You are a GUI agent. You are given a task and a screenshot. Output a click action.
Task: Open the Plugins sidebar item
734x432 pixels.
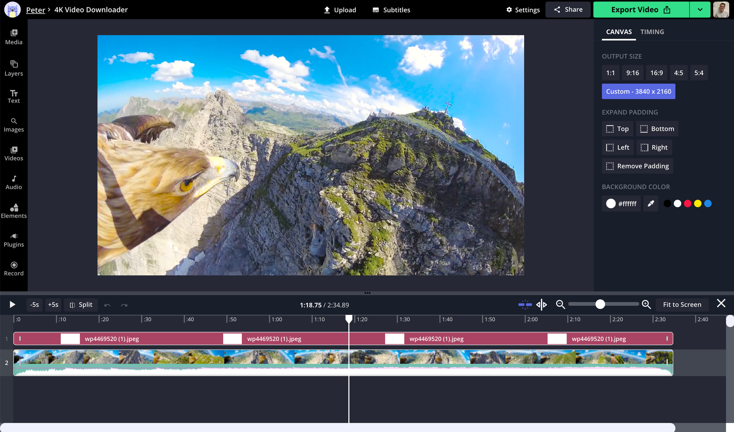pyautogui.click(x=14, y=240)
